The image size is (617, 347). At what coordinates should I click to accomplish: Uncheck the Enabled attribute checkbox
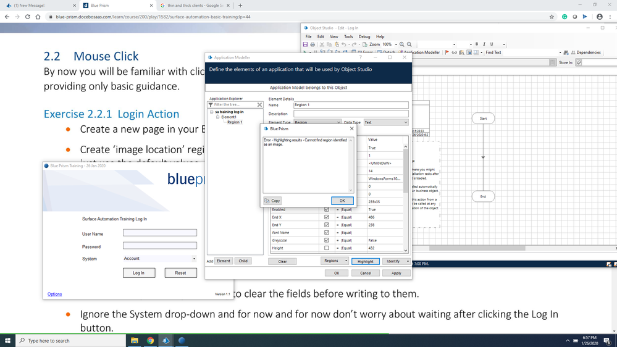point(327,209)
